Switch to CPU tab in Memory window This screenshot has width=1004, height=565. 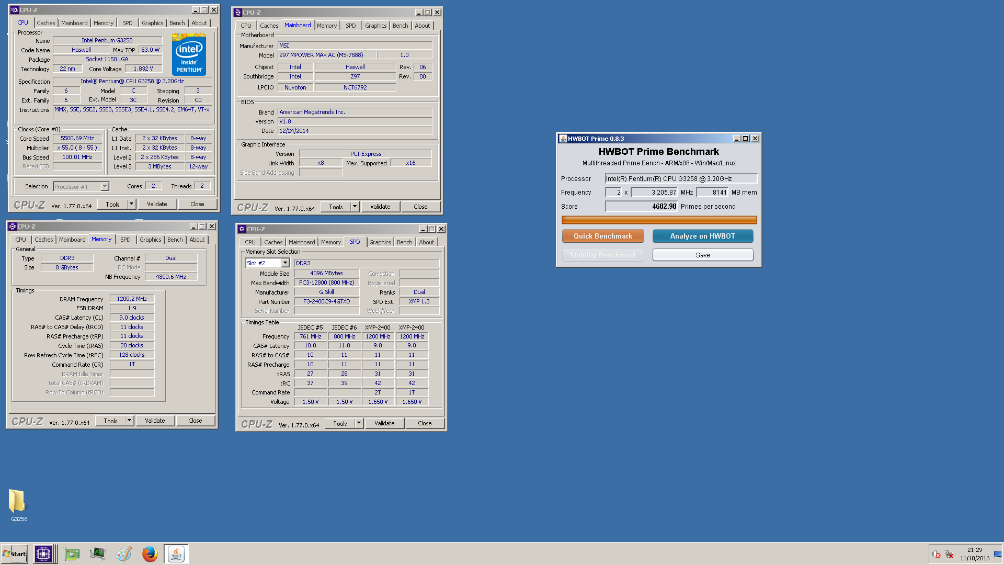coord(21,240)
